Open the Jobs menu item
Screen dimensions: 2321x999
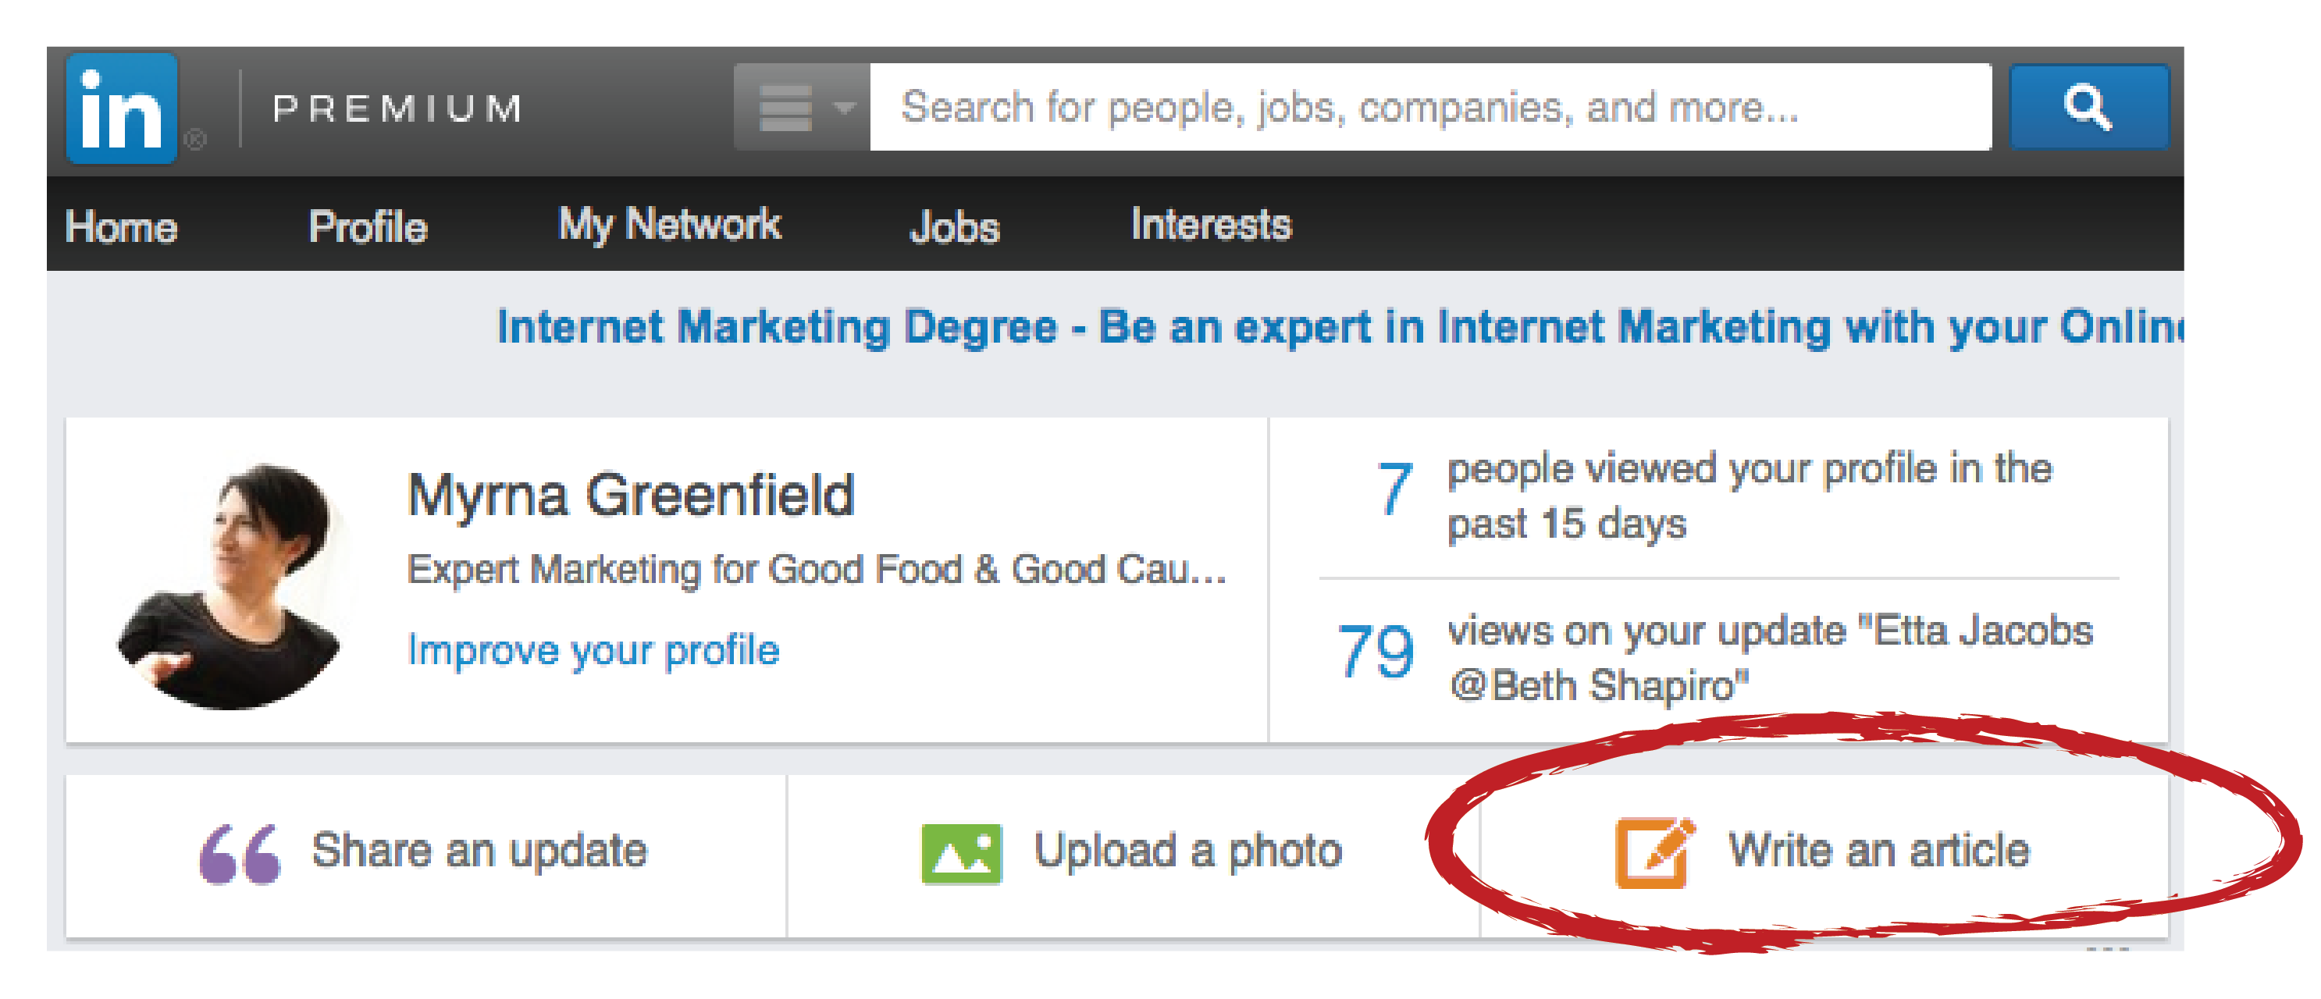[954, 226]
